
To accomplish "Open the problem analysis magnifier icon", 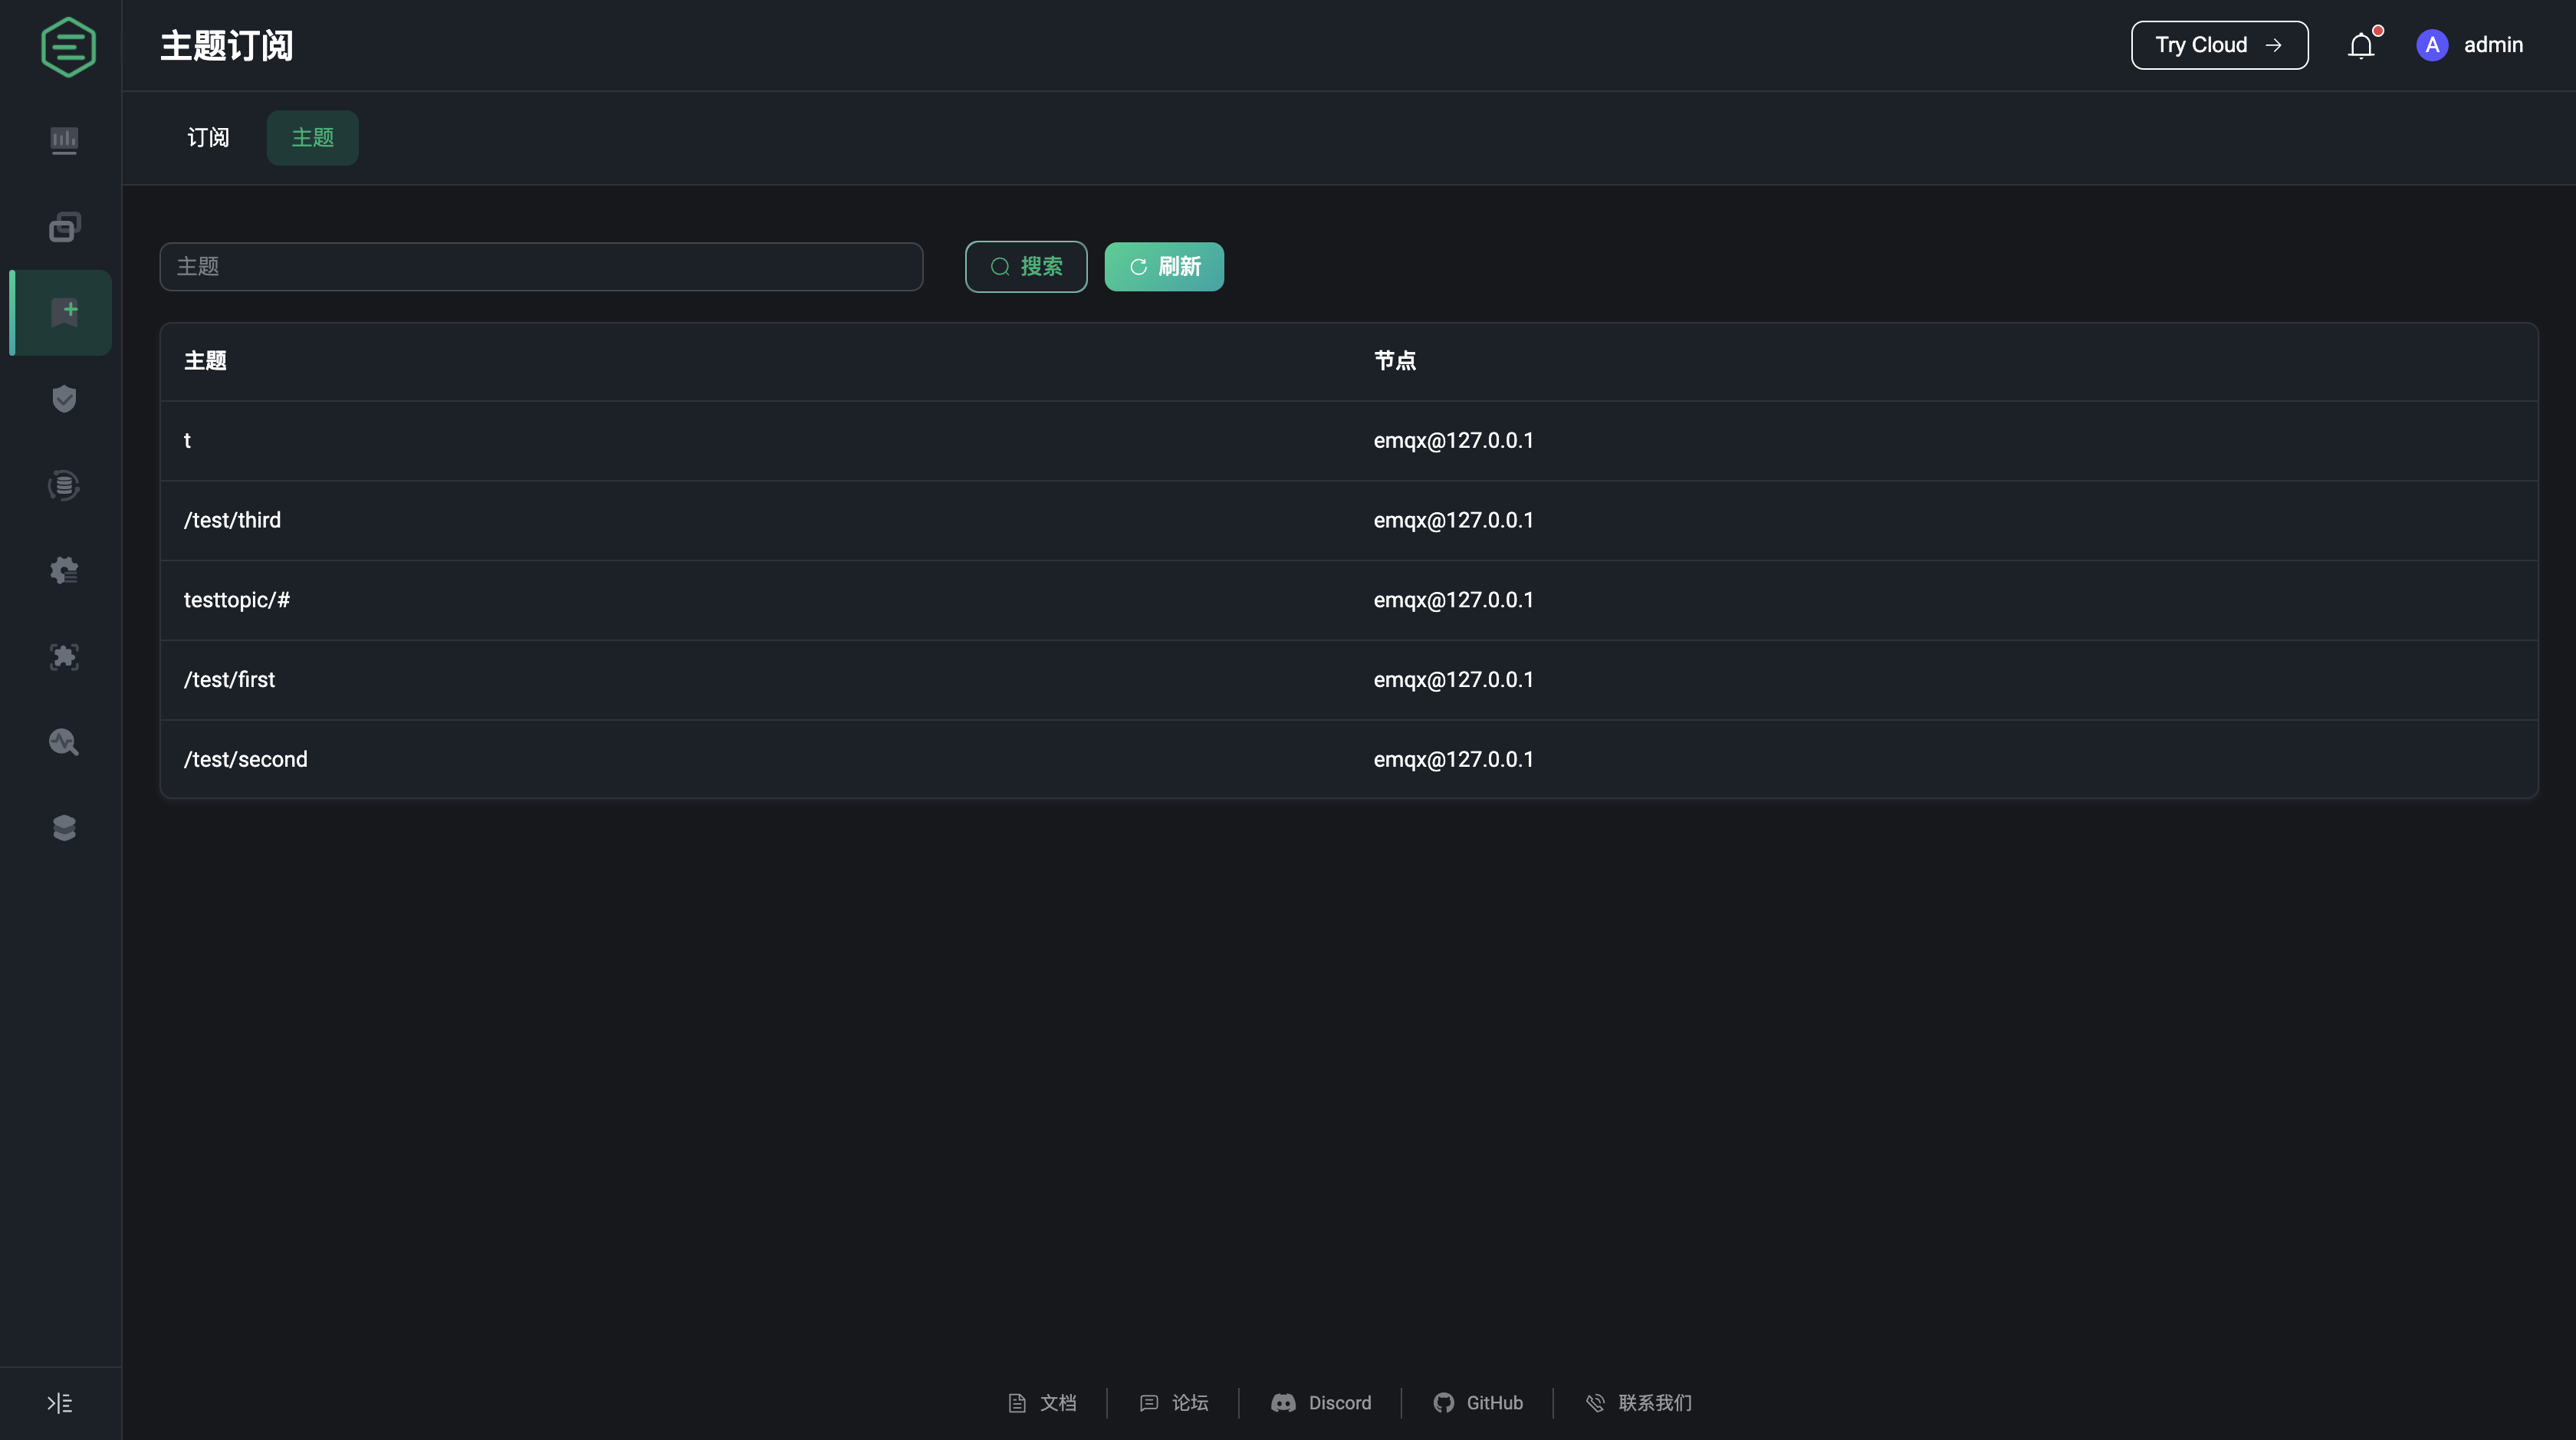I will click(x=62, y=742).
